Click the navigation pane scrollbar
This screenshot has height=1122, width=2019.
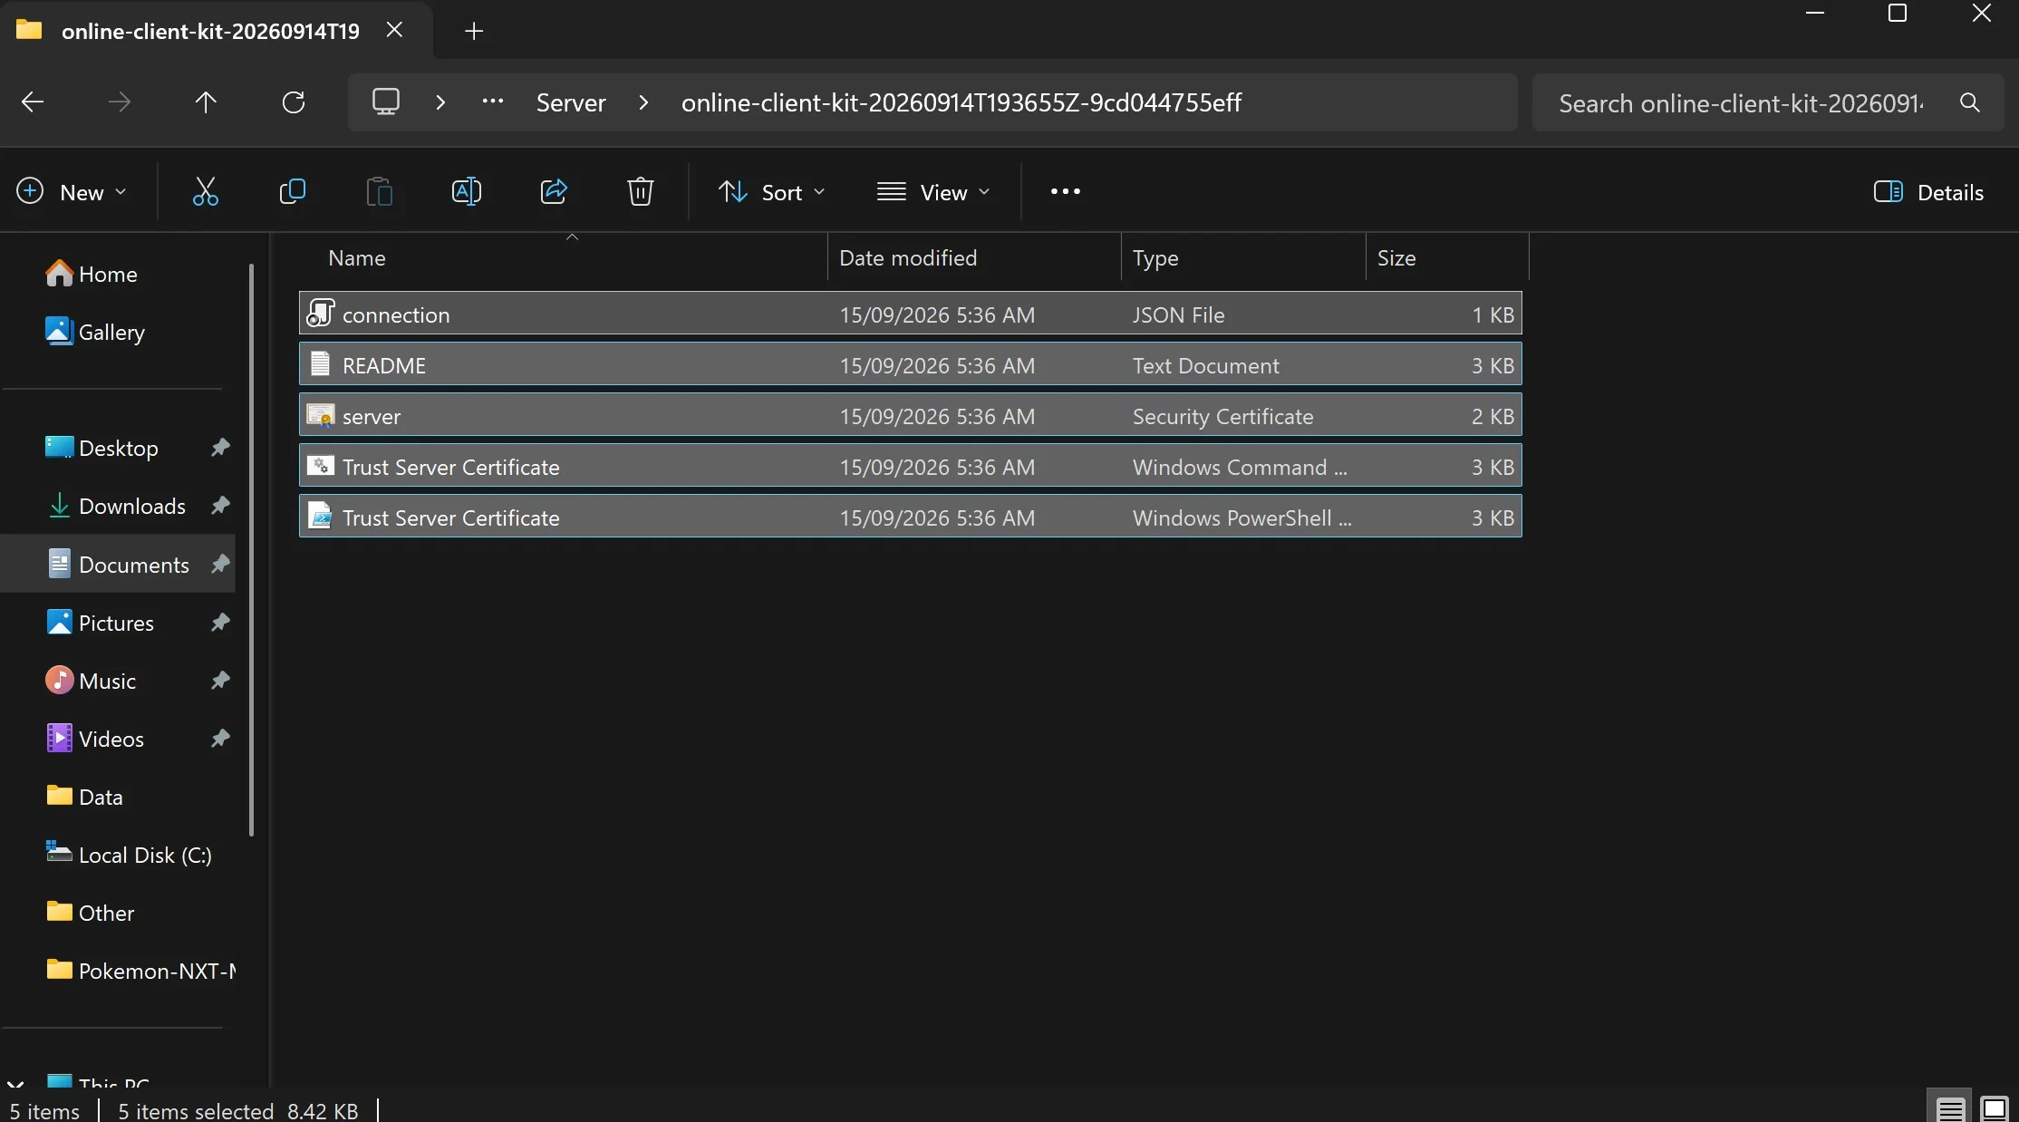click(x=251, y=549)
